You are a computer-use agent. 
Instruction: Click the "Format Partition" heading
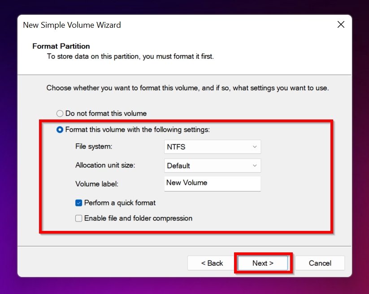pyautogui.click(x=61, y=46)
